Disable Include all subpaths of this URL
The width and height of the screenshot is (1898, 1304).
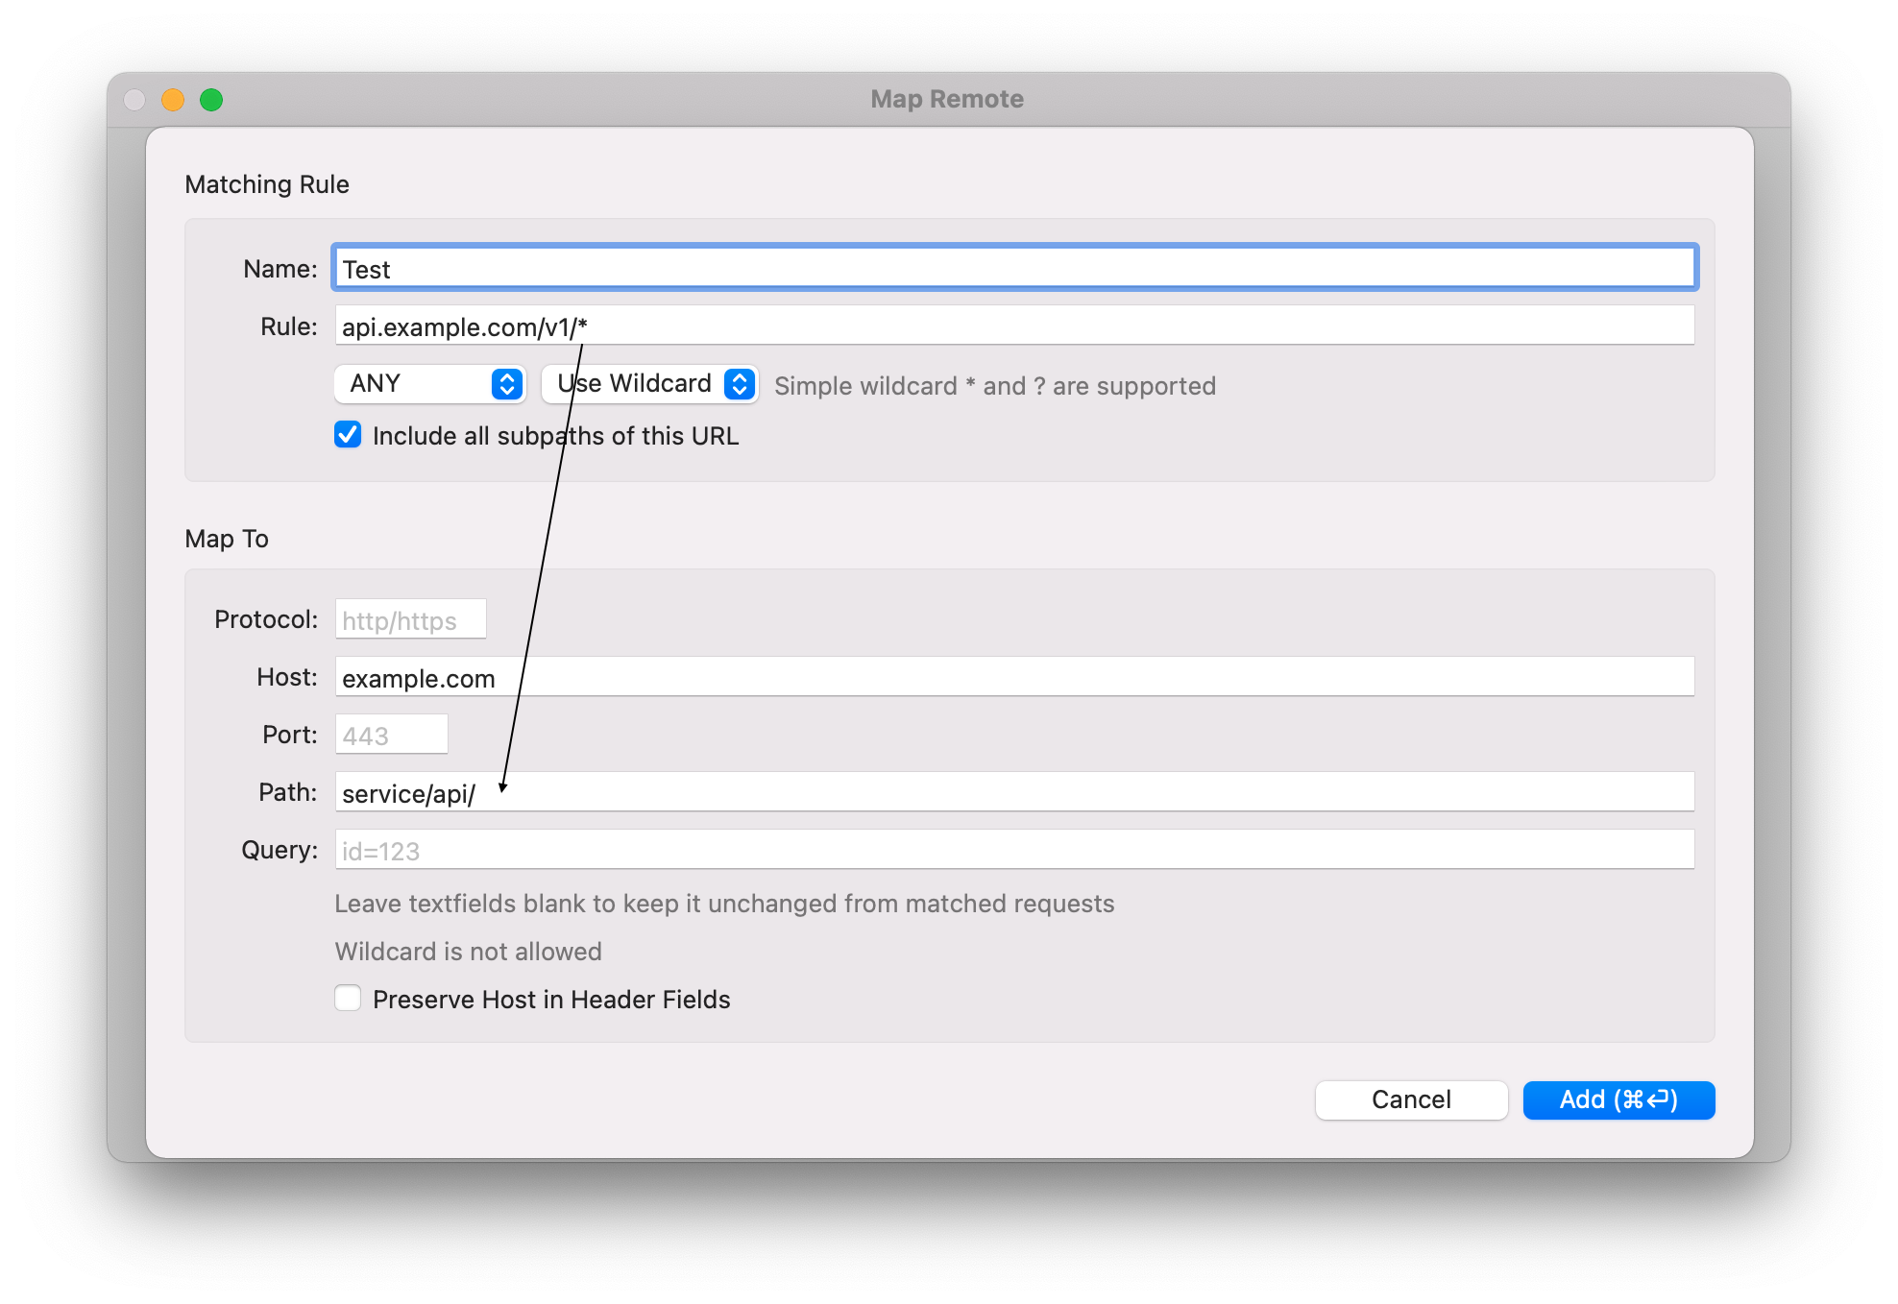coord(348,436)
